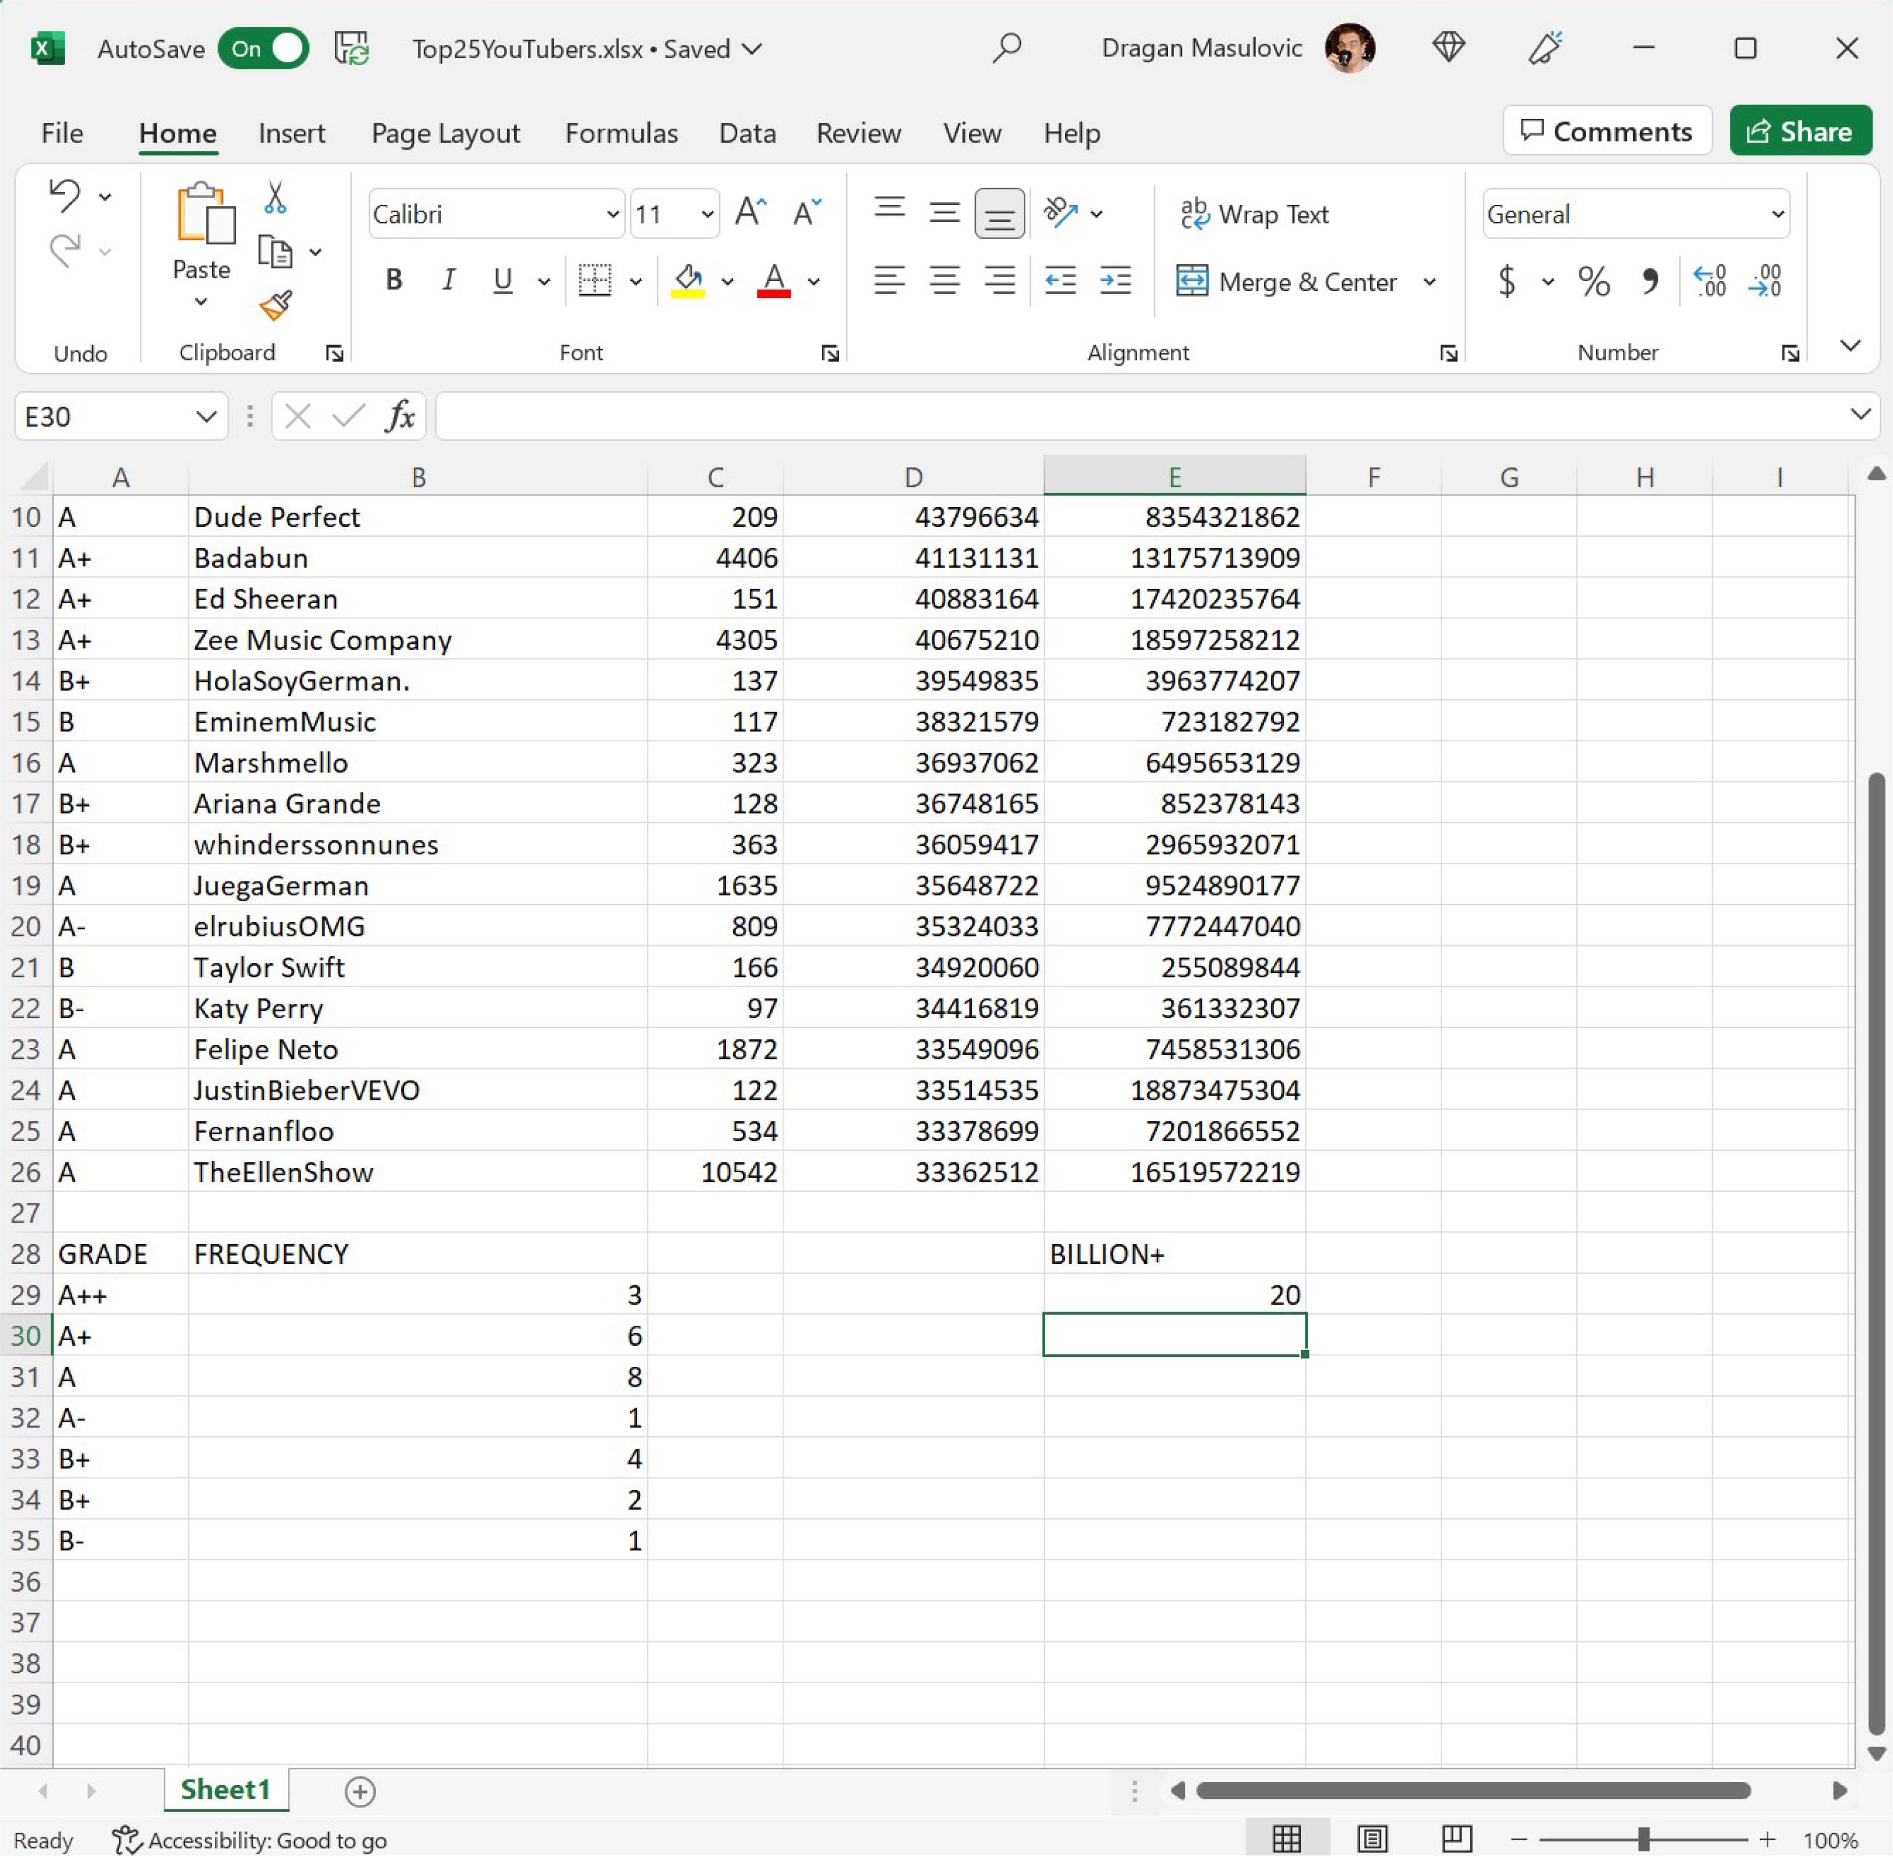Turn off the AutoSave toggle
This screenshot has width=1893, height=1856.
coord(264,49)
